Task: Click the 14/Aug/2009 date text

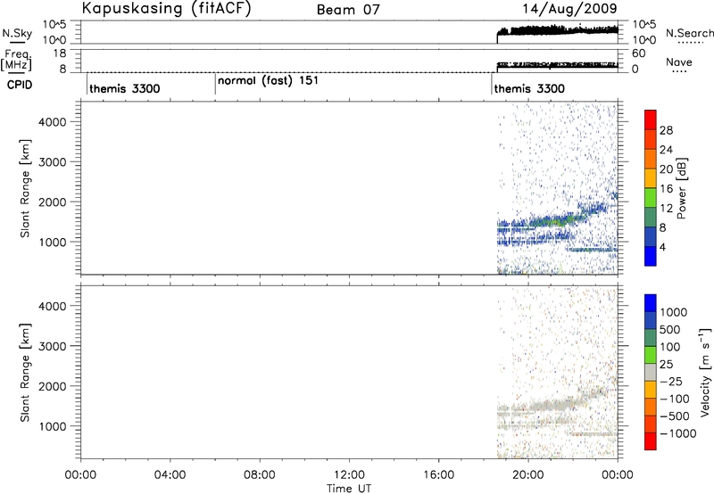Action: (x=569, y=9)
